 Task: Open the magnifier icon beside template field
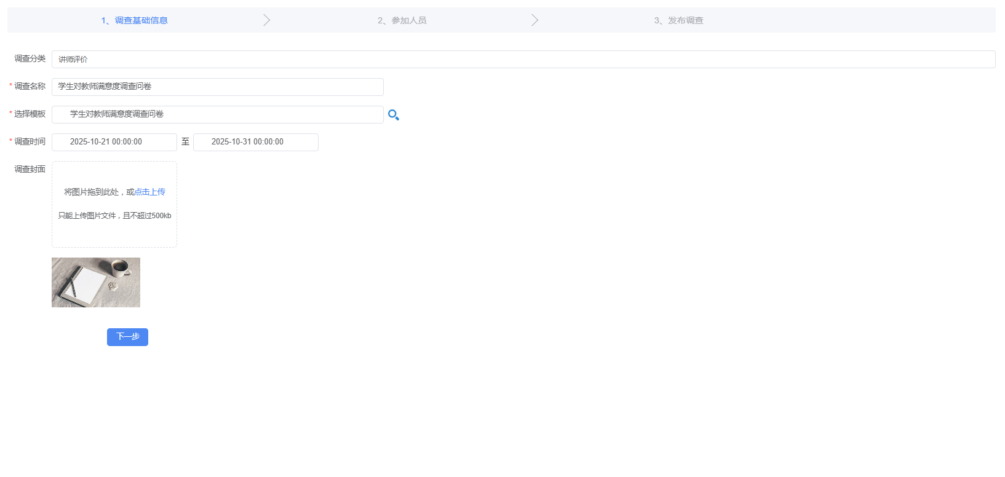[394, 115]
